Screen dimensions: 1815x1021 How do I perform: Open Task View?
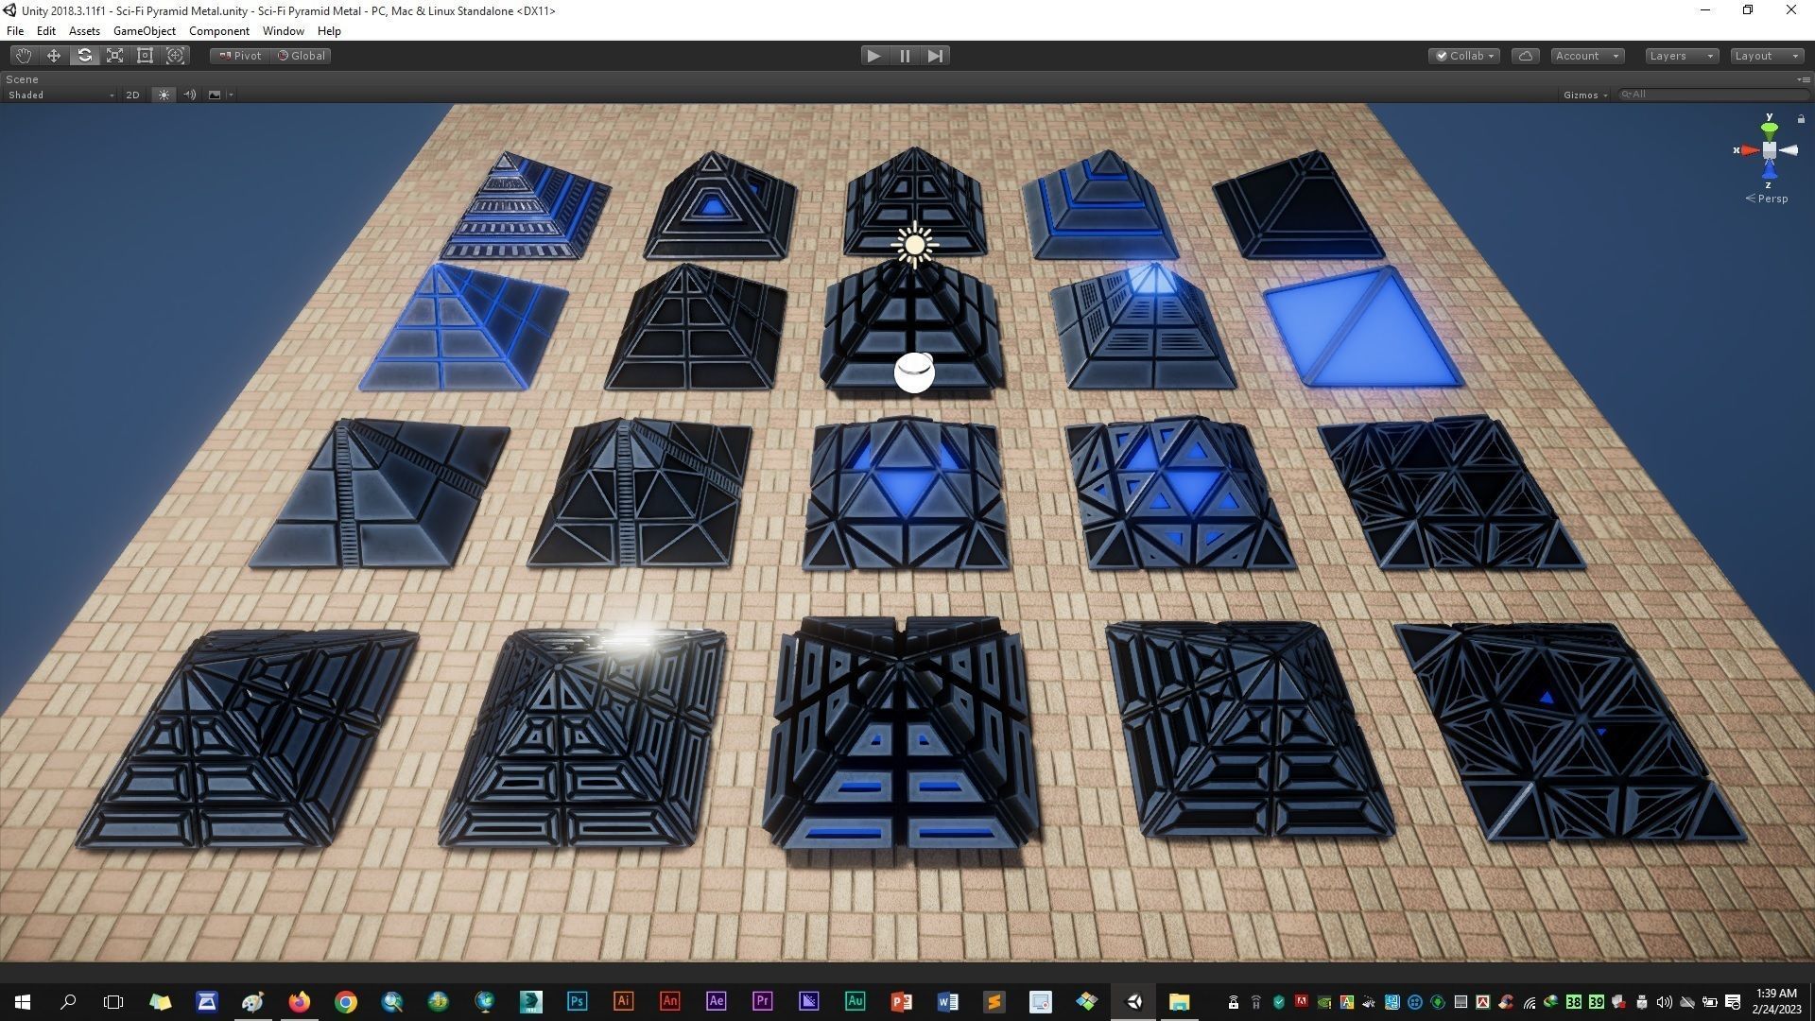pos(113,1001)
